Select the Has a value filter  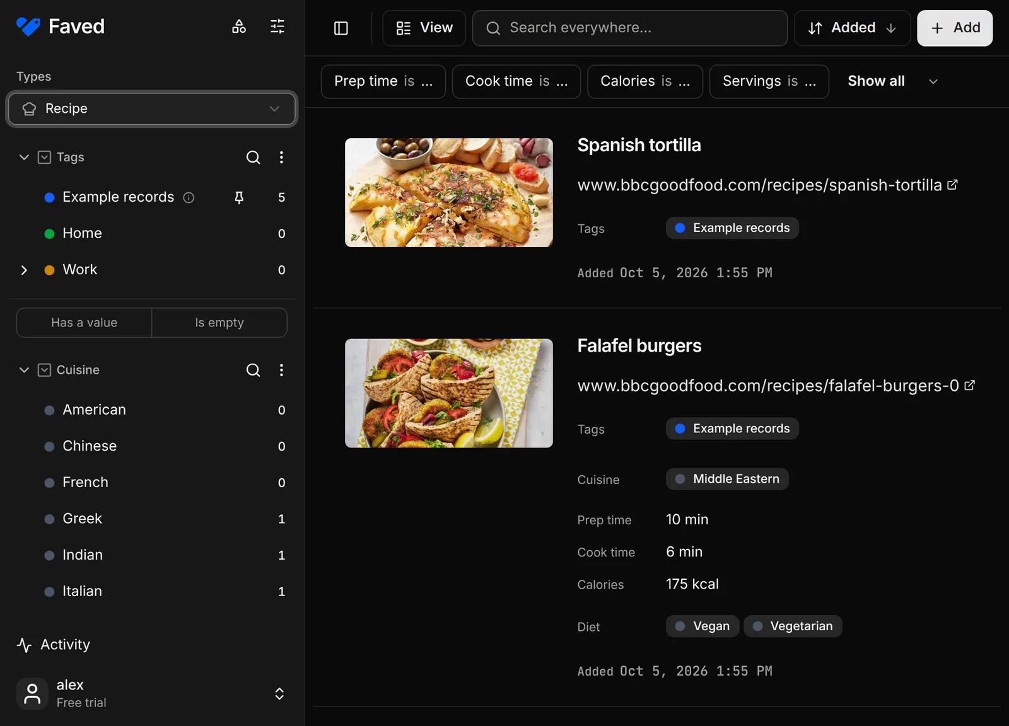(x=84, y=323)
